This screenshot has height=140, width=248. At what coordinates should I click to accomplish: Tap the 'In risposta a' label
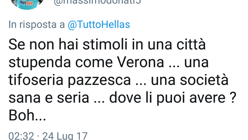(37, 25)
